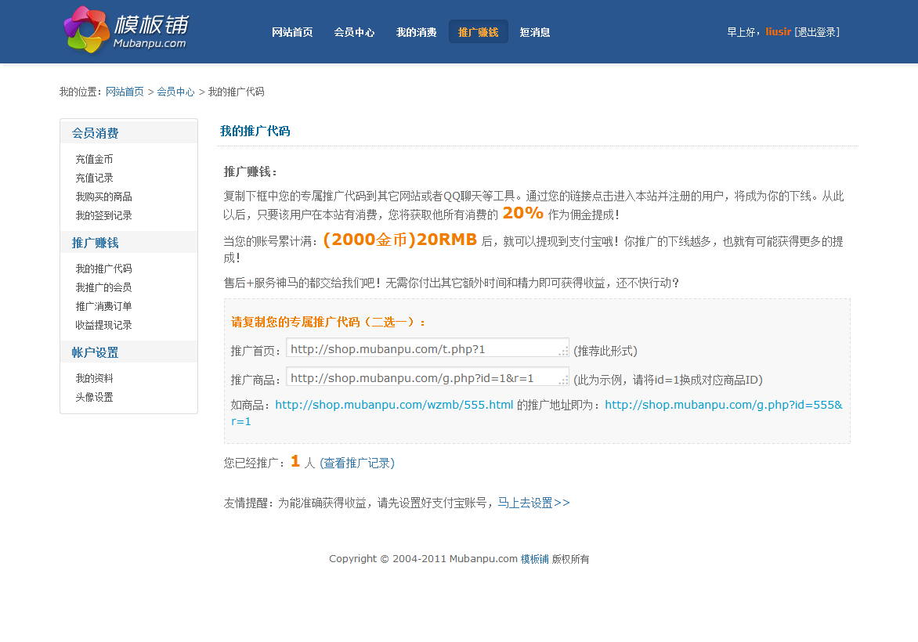Screen dimensions: 918x642
Task: Select 我推广的会员 in sidebar
Action: point(103,287)
